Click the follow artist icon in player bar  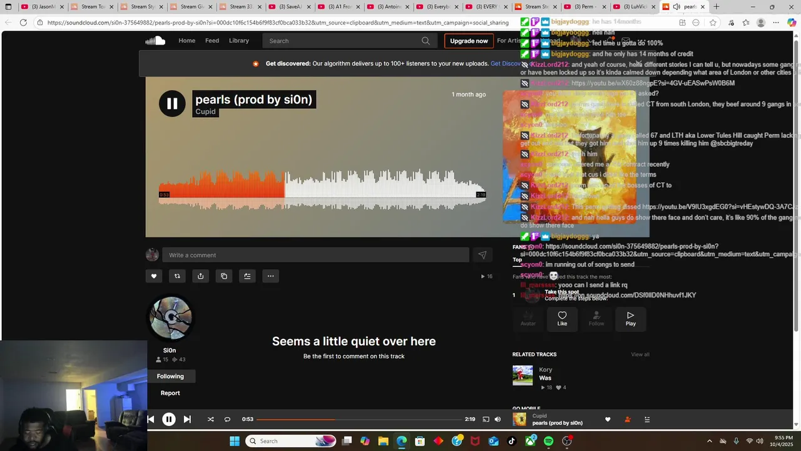coord(628,420)
